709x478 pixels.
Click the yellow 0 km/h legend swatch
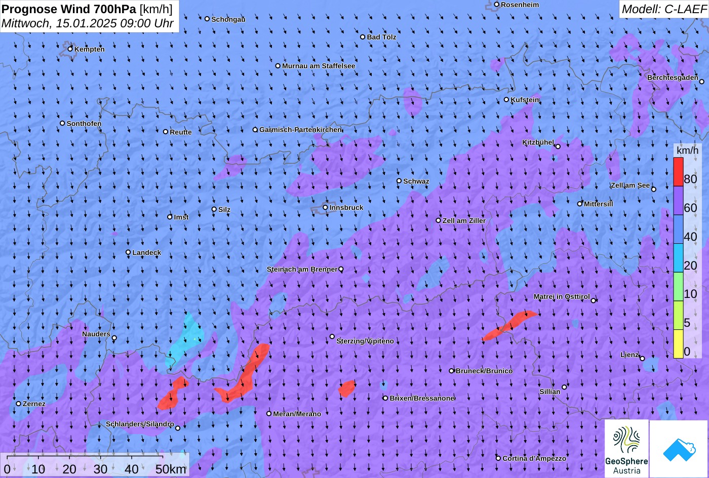(678, 344)
